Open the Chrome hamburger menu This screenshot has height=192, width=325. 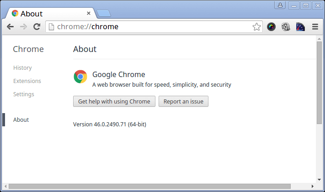coord(315,27)
